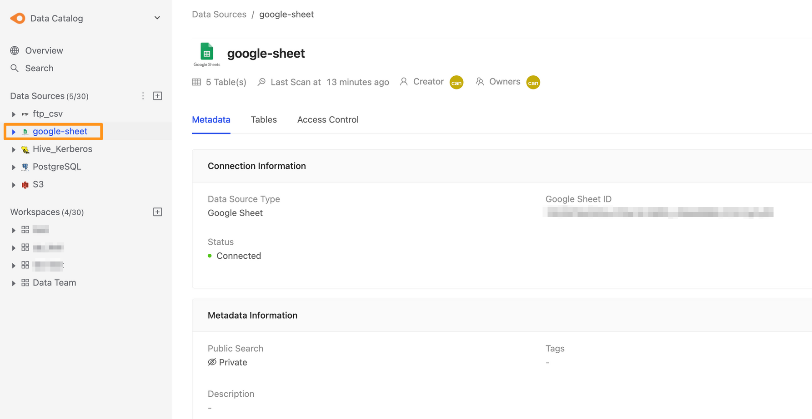Select the Hive_Kerberos data source
This screenshot has height=419, width=812.
[62, 149]
